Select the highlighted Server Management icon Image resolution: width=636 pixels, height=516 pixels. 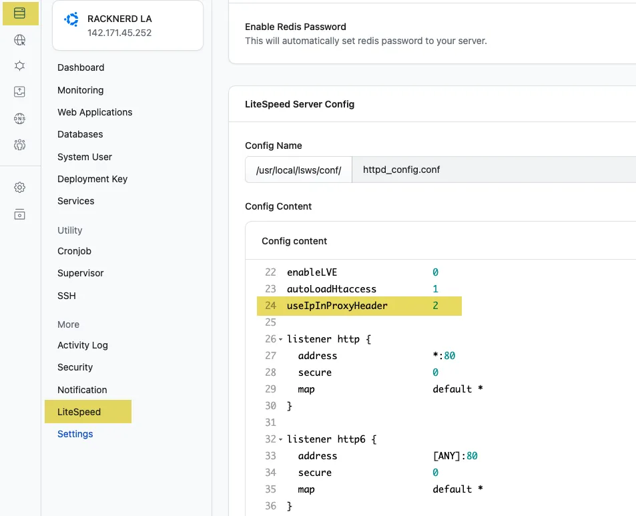(x=20, y=13)
